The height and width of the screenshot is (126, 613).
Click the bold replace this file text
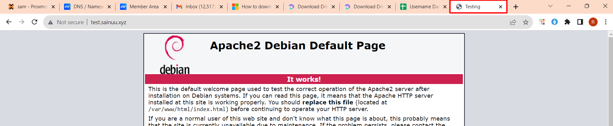(x=328, y=102)
